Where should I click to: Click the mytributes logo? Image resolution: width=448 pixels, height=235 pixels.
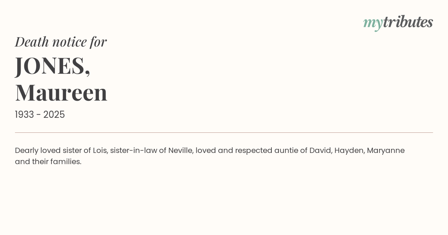click(398, 22)
